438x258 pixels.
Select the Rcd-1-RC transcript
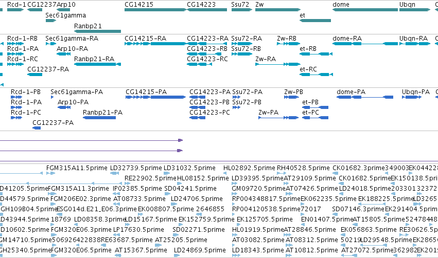tap(15, 64)
